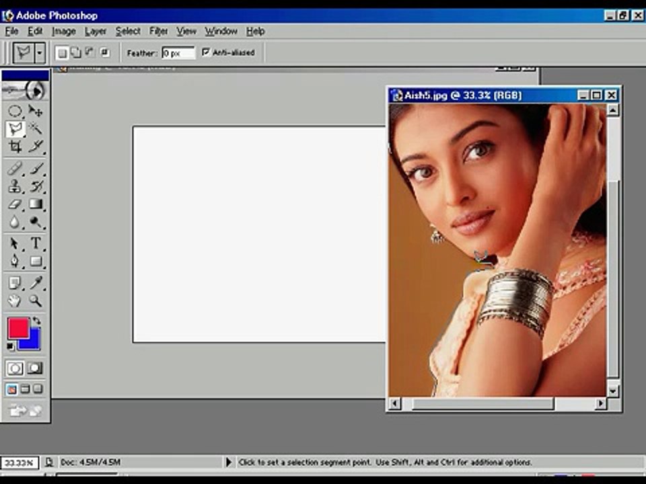Viewport: 646px width, 484px height.
Task: Click the zoom percentage field in status bar
Action: pyautogui.click(x=19, y=462)
